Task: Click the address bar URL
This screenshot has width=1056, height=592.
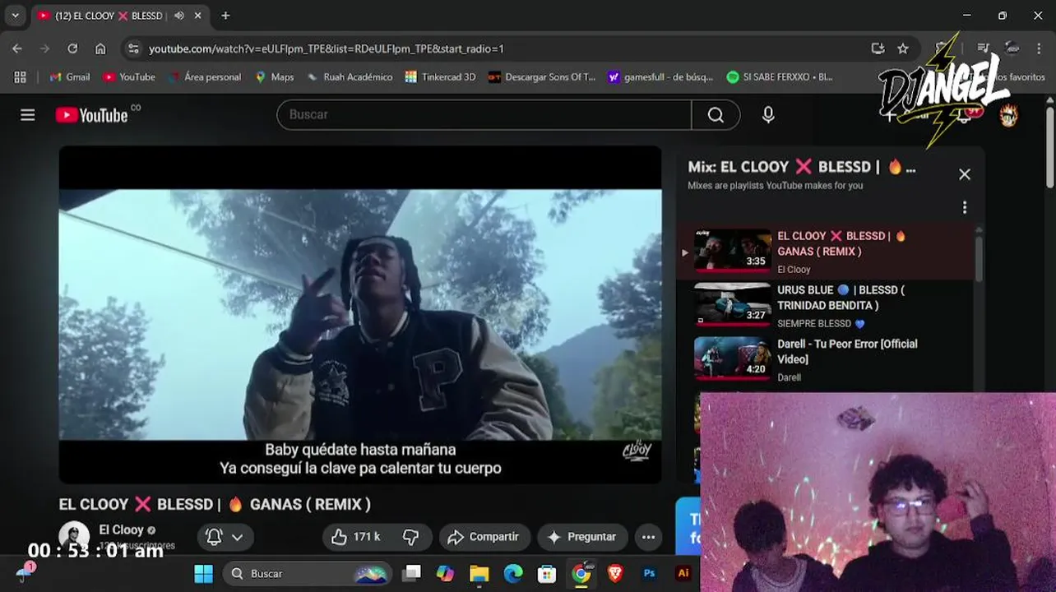Action: click(327, 49)
